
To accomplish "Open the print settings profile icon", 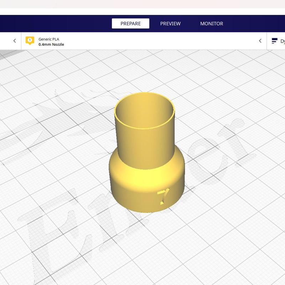I will pyautogui.click(x=274, y=41).
